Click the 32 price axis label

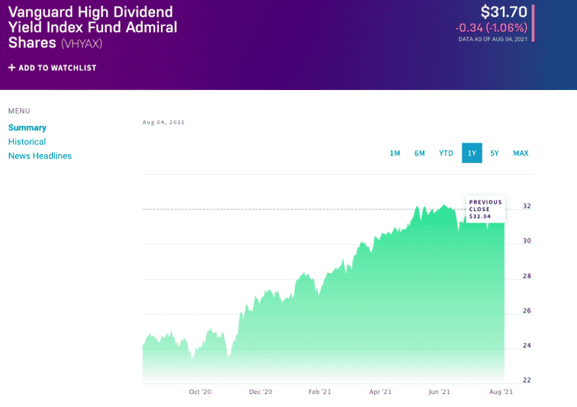pyautogui.click(x=527, y=206)
